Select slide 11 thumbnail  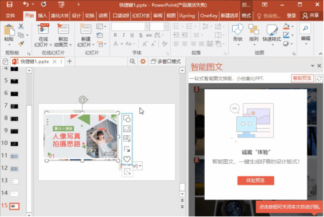click(x=14, y=156)
